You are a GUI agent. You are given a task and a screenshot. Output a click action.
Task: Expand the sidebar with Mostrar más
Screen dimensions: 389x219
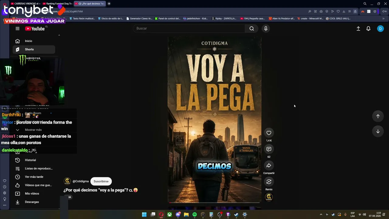tap(34, 130)
